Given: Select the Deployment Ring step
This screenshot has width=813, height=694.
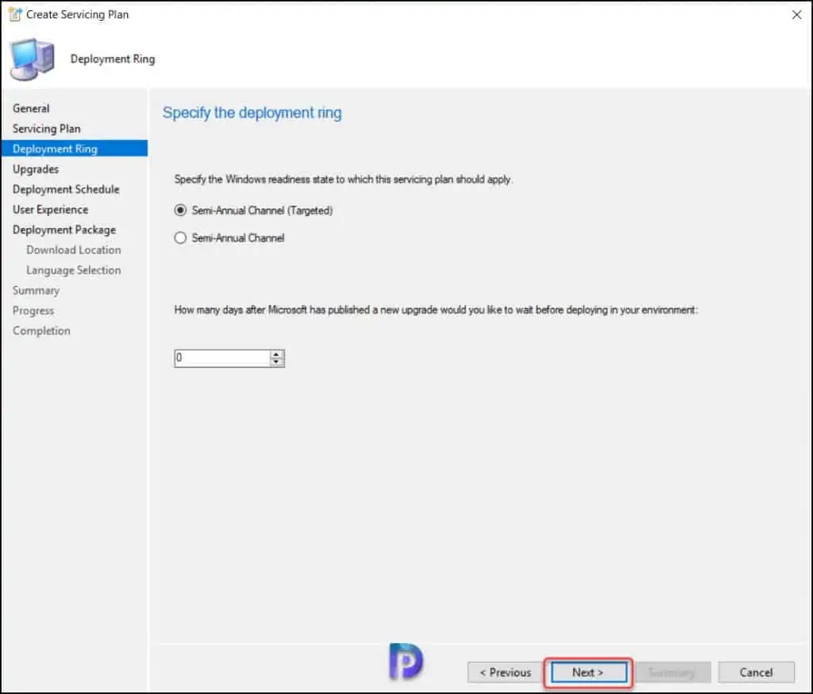Looking at the screenshot, I should [75, 148].
